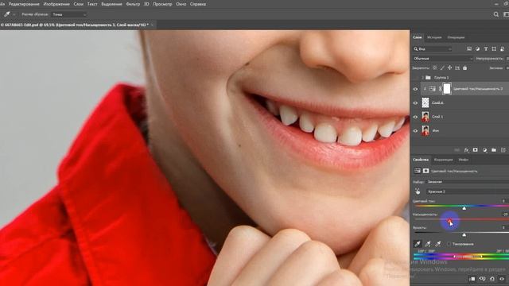Click the adjustment properties icon in Свойства
This screenshot has height=286, width=509.
pyautogui.click(x=418, y=171)
